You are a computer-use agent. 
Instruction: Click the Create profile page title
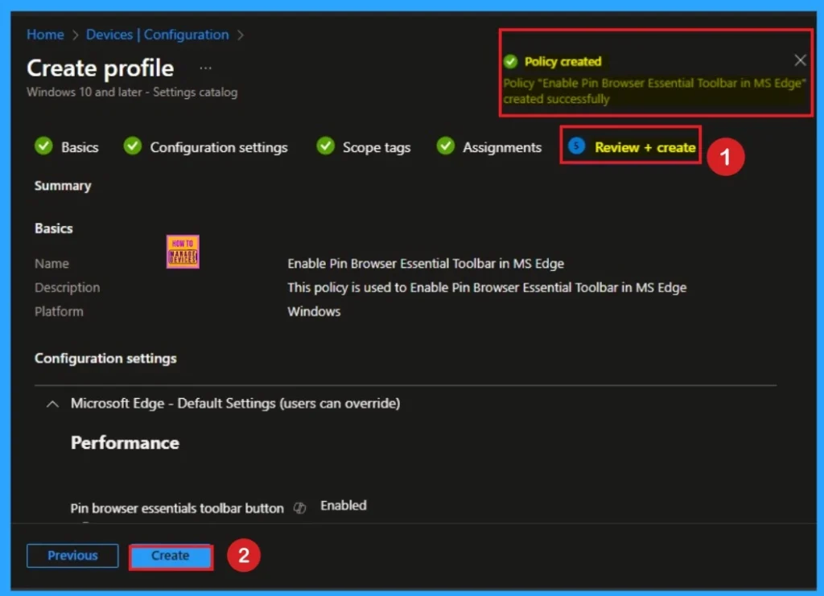[x=101, y=68]
